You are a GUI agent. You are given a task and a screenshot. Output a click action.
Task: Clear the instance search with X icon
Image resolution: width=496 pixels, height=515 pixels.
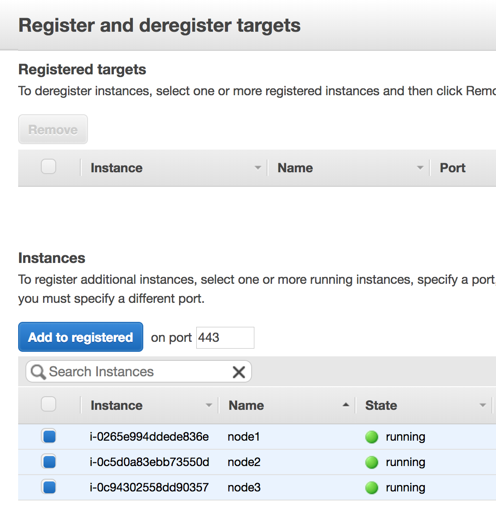tap(238, 372)
